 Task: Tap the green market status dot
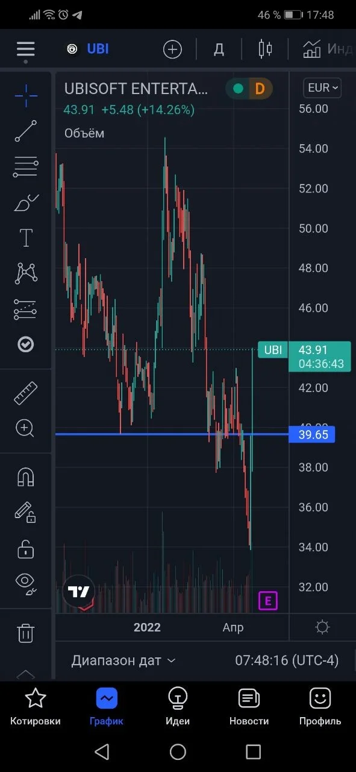[239, 89]
